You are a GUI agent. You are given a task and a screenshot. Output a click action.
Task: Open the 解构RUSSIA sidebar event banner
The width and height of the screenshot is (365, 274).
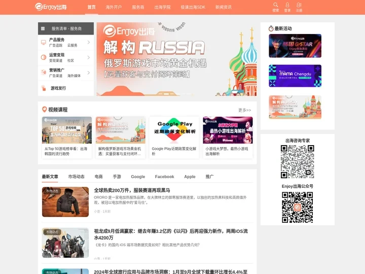point(295,107)
